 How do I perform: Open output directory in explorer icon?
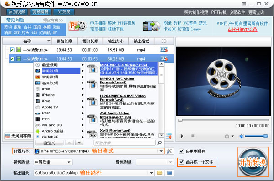point(169,173)
